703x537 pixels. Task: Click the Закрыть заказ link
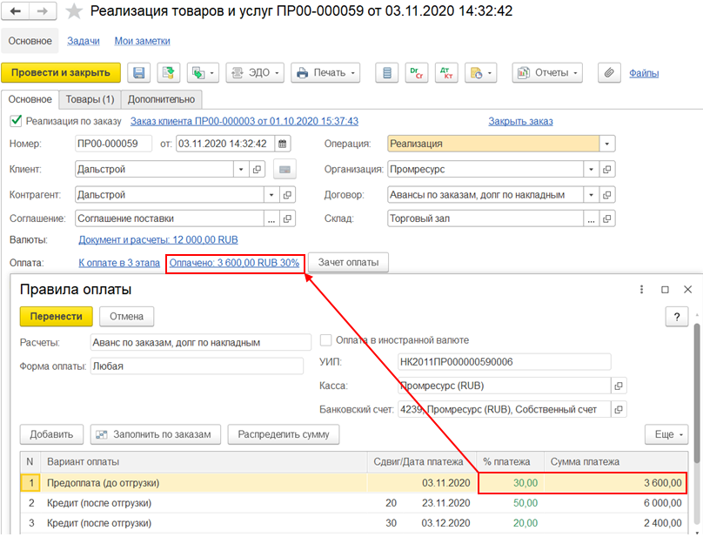pyautogui.click(x=520, y=121)
